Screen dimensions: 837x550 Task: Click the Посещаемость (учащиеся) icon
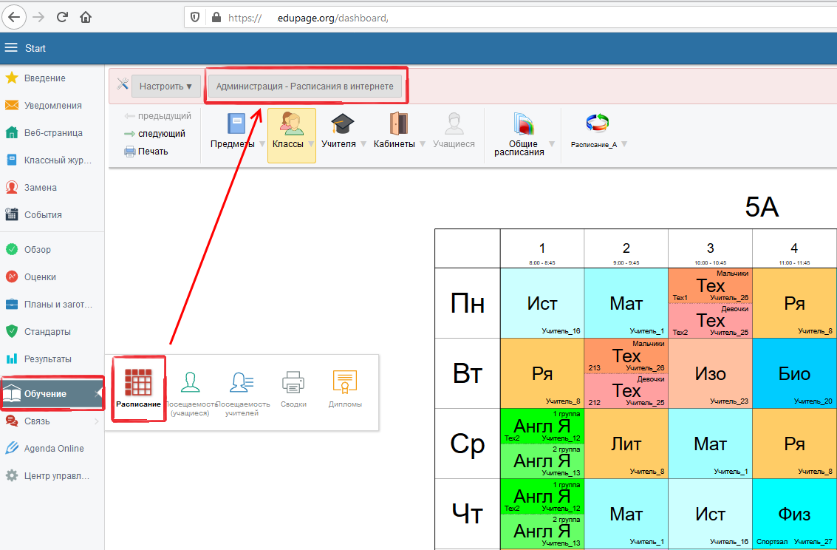pos(190,384)
